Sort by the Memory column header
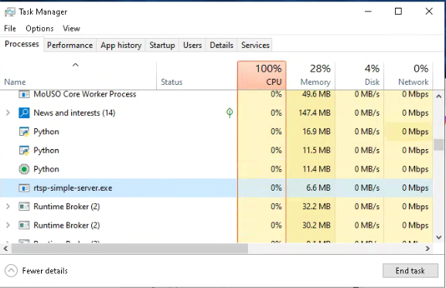 point(311,75)
